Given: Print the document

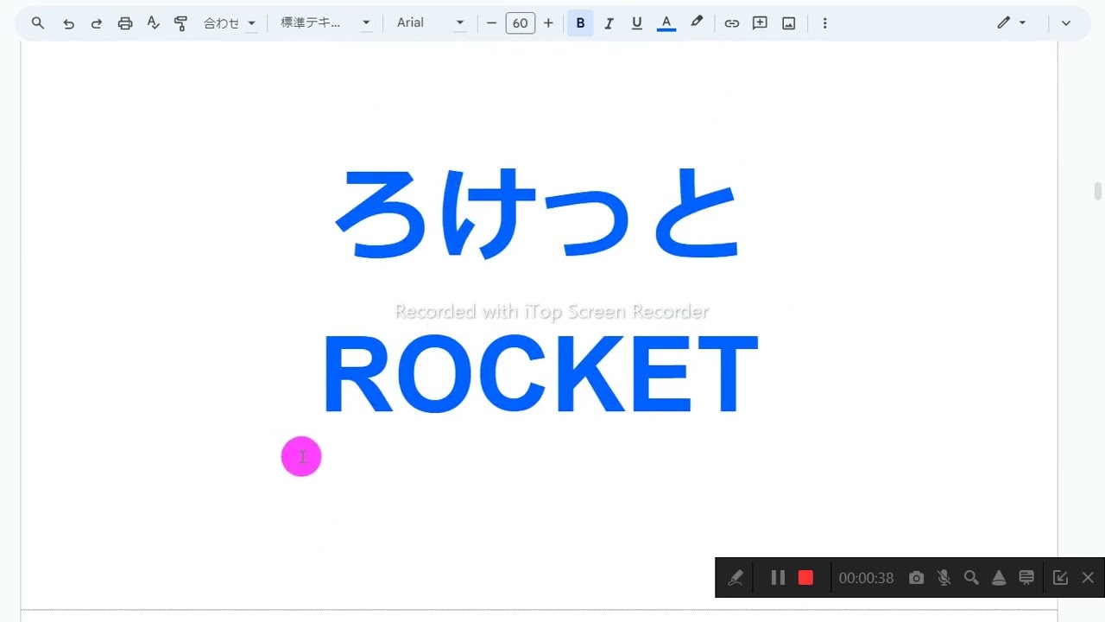Looking at the screenshot, I should 125,23.
